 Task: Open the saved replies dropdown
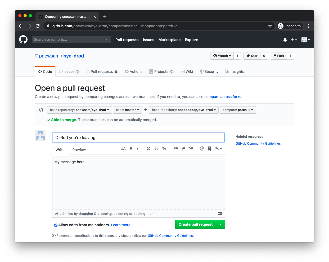[218, 149]
